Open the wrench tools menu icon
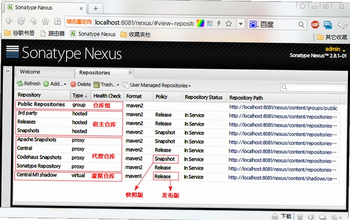 coord(342,25)
